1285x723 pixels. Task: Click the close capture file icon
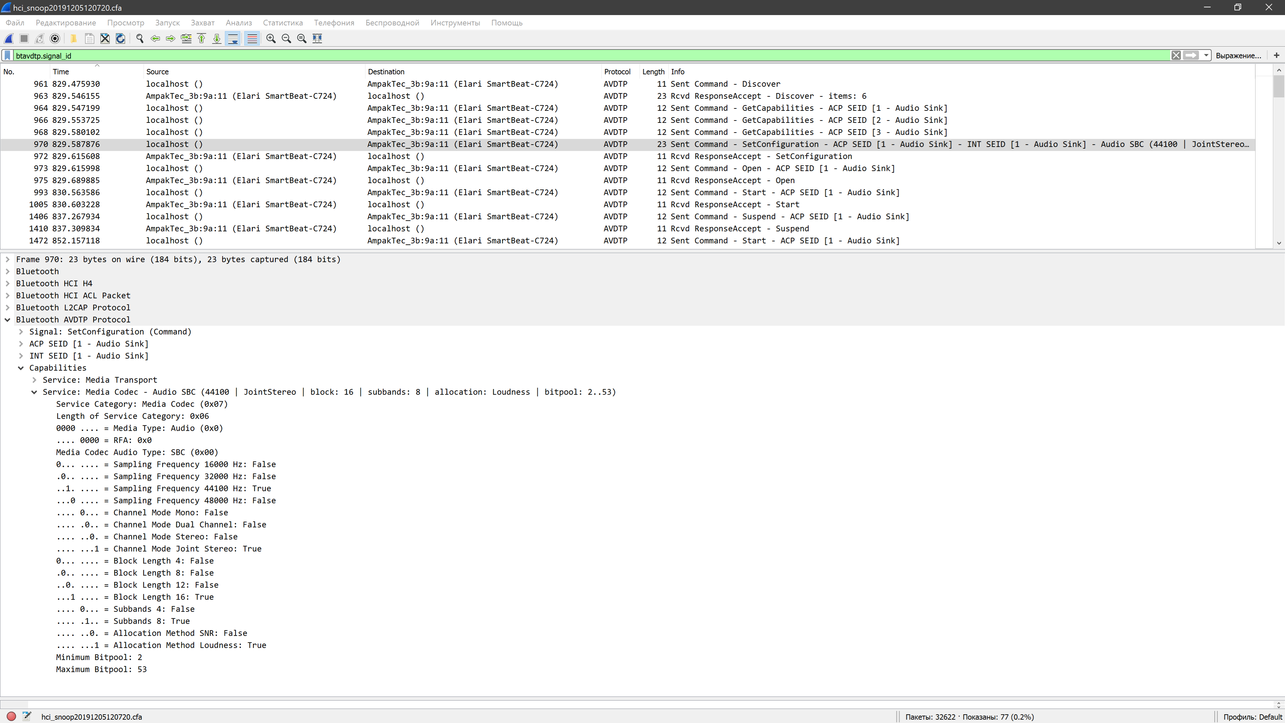105,38
